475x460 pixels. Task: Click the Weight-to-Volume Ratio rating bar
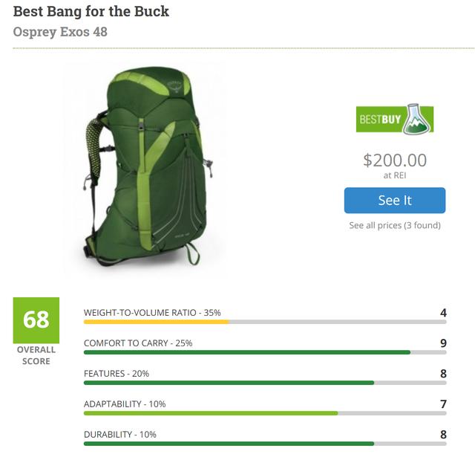coord(265,322)
